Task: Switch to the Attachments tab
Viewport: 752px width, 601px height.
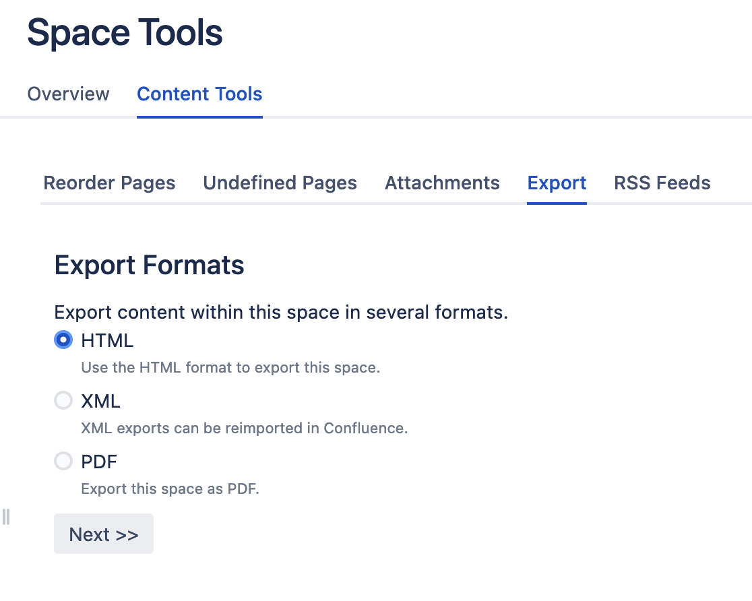Action: click(442, 183)
